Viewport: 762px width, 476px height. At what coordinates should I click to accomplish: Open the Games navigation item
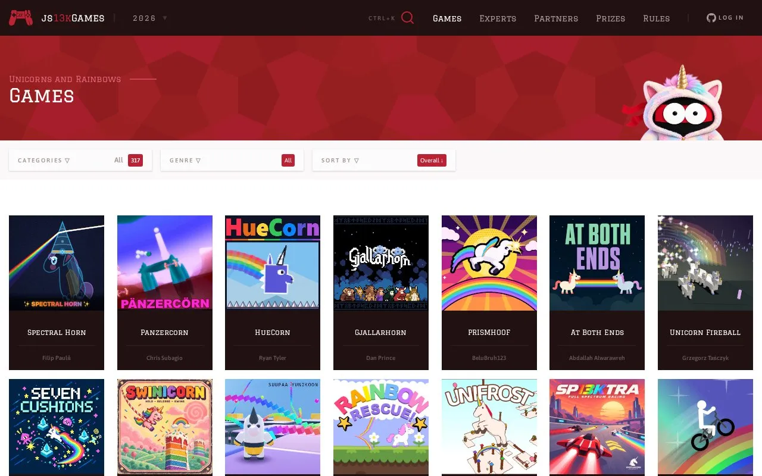click(447, 18)
